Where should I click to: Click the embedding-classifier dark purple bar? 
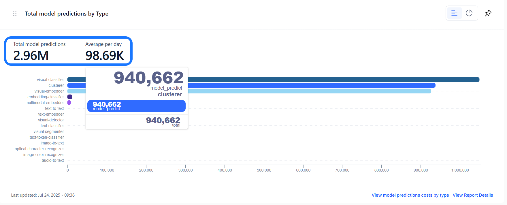tap(70, 97)
